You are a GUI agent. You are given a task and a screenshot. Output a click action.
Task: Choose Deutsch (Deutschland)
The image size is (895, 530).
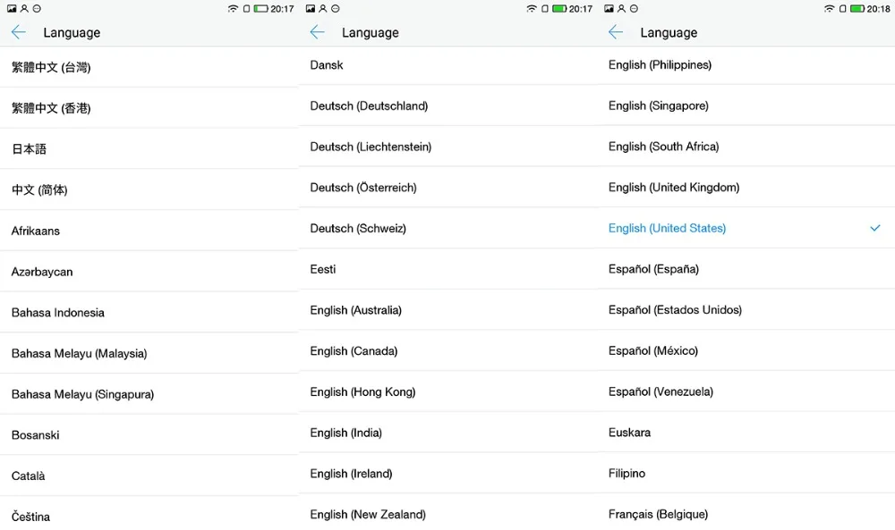(448, 106)
